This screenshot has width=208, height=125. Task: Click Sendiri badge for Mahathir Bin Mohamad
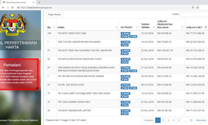pos(125,42)
